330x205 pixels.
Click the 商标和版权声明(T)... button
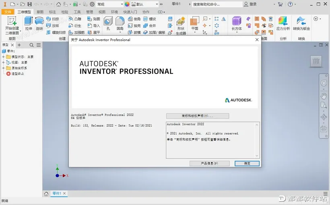pos(197,116)
